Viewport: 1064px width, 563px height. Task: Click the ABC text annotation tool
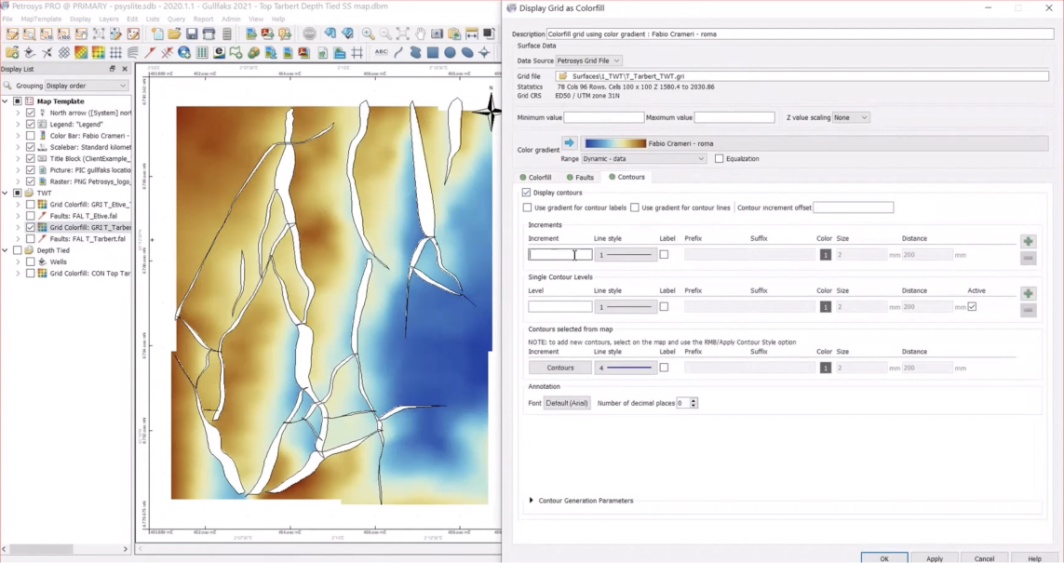[382, 53]
